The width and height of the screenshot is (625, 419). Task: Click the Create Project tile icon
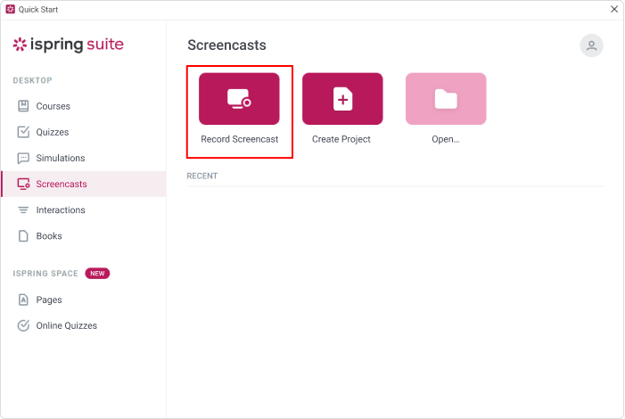pyautogui.click(x=342, y=98)
